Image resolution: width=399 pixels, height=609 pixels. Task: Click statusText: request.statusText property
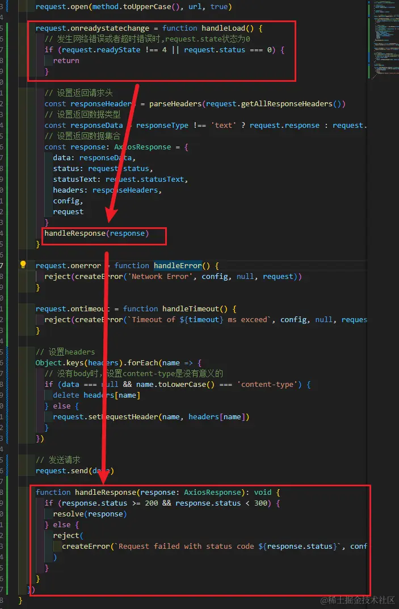pos(121,180)
